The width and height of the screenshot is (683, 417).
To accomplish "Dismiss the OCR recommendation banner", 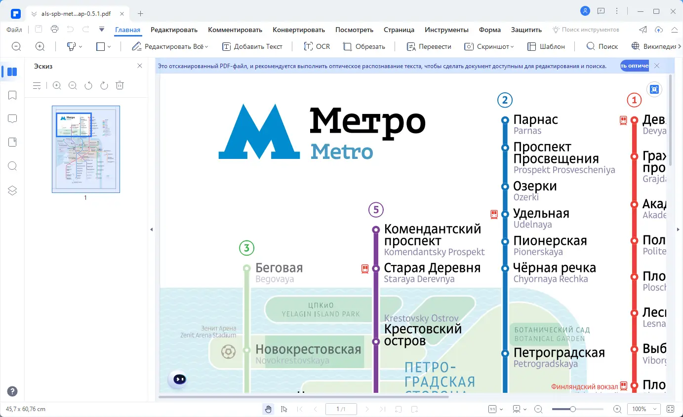I will [657, 65].
